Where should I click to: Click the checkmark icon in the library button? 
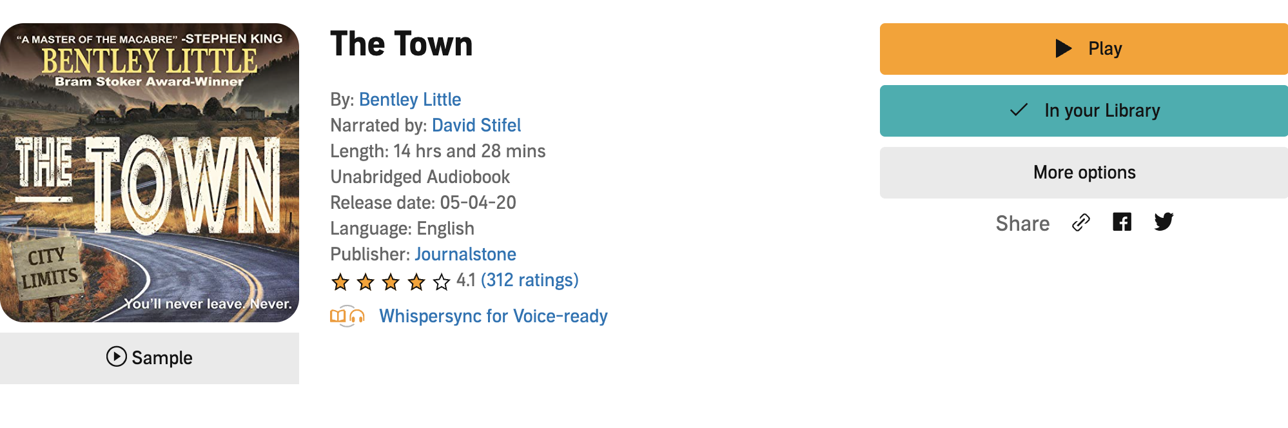pyautogui.click(x=1019, y=110)
